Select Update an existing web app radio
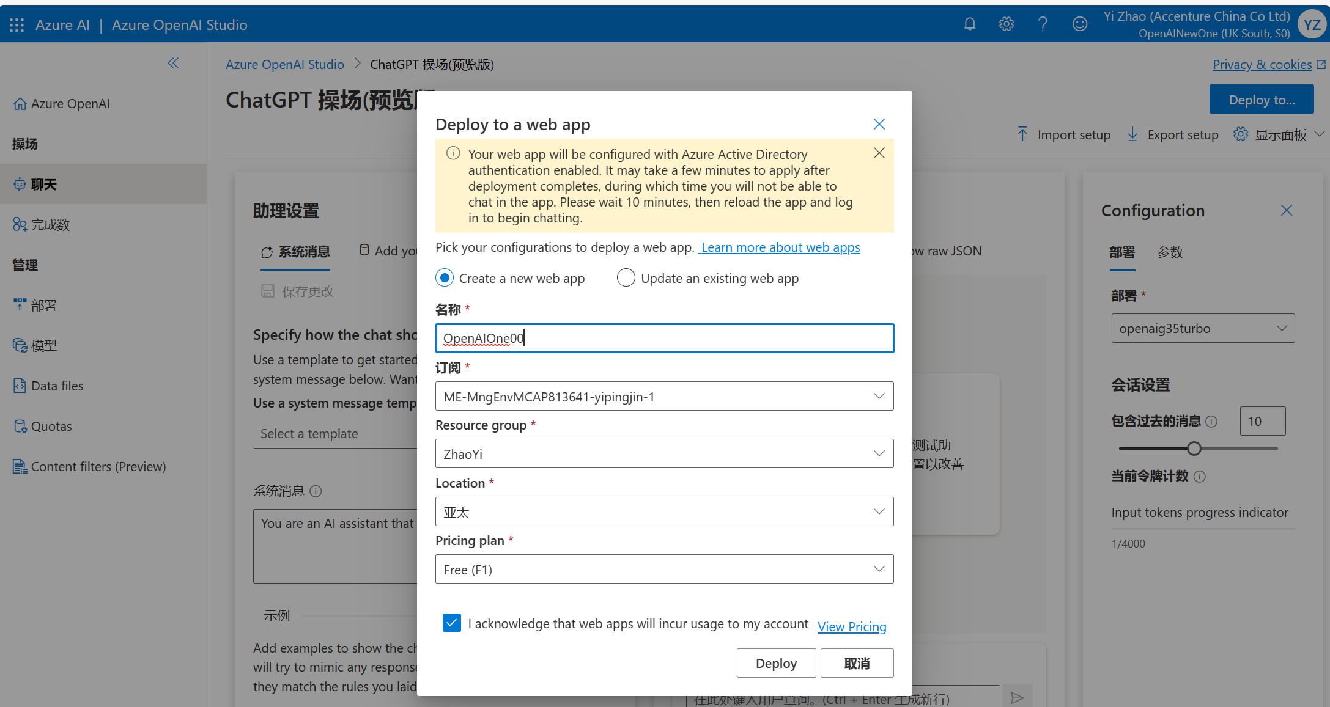Image resolution: width=1330 pixels, height=707 pixels. [x=626, y=278]
